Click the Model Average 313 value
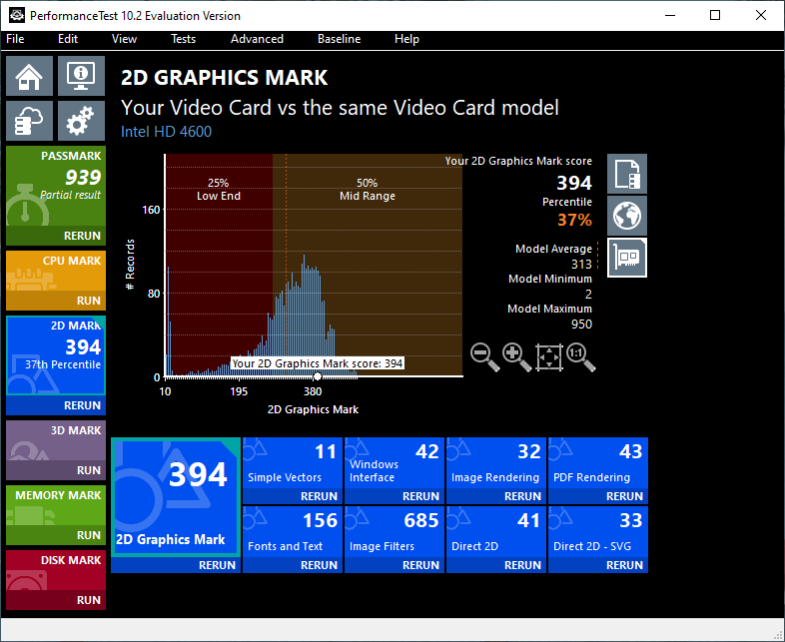 (581, 265)
